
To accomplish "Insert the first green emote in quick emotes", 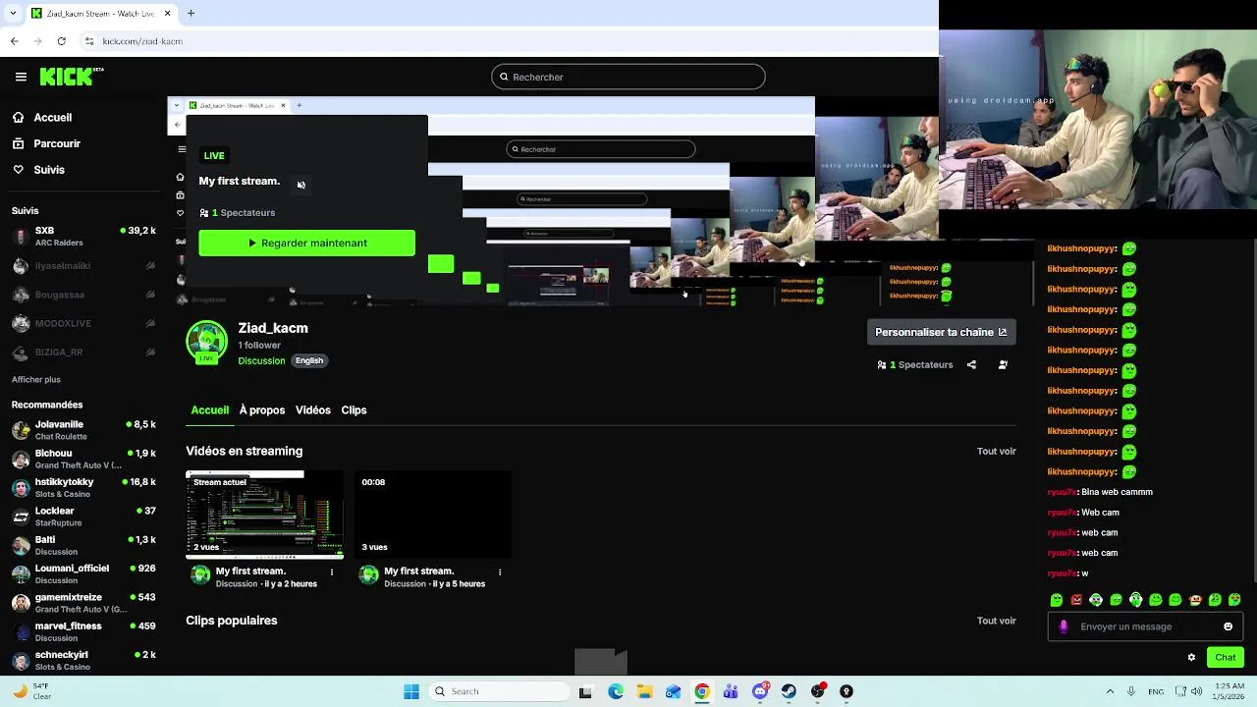I will pos(1057,600).
